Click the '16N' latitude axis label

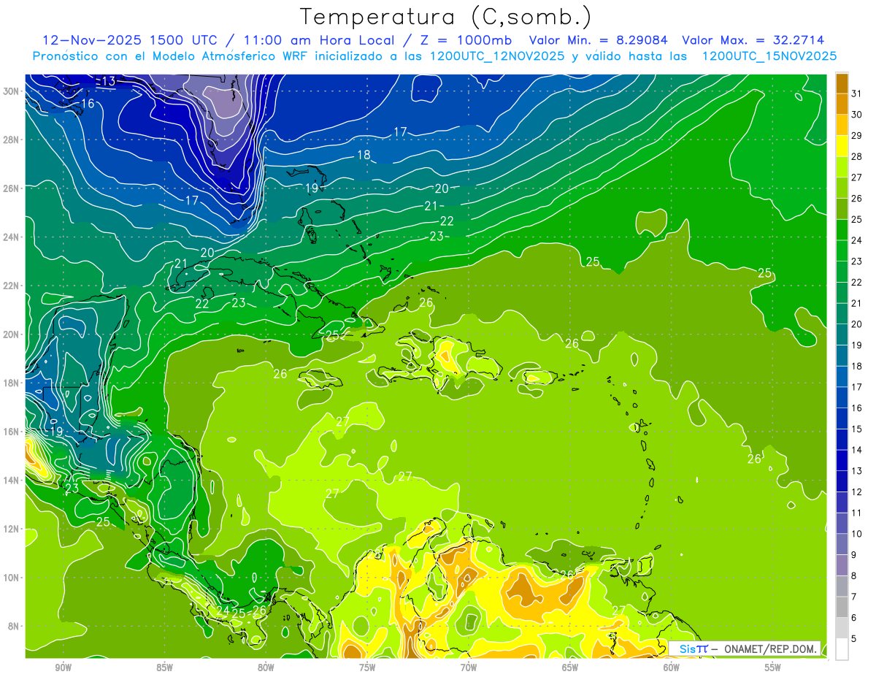(12, 432)
